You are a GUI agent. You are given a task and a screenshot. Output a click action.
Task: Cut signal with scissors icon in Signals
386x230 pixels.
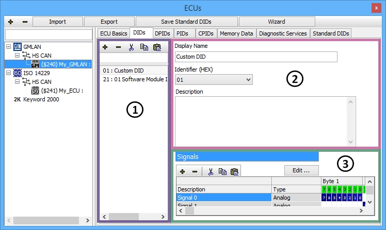tap(211, 171)
